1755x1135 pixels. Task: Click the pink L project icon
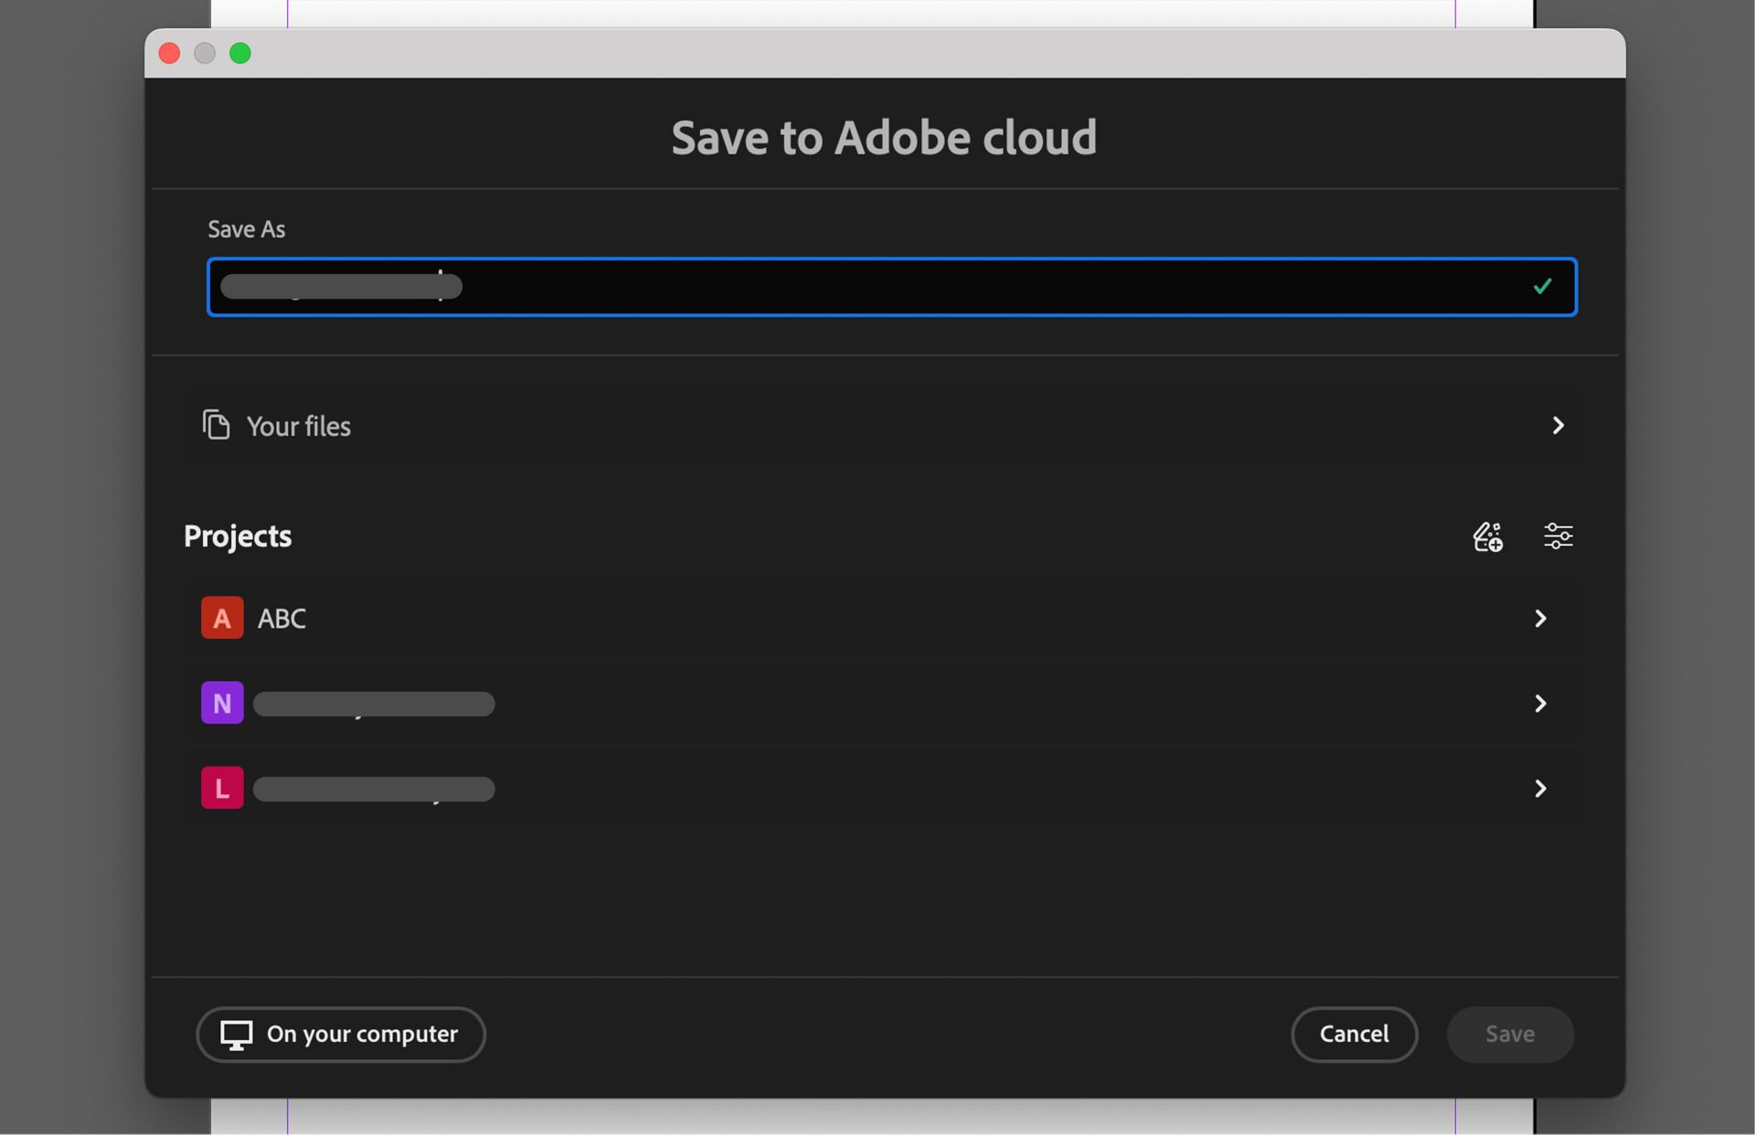222,787
